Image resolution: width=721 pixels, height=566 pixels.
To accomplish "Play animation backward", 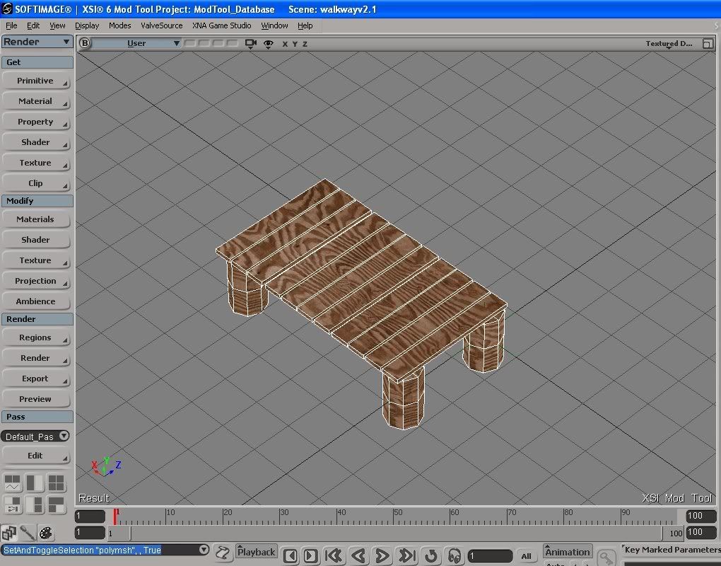I will (358, 555).
